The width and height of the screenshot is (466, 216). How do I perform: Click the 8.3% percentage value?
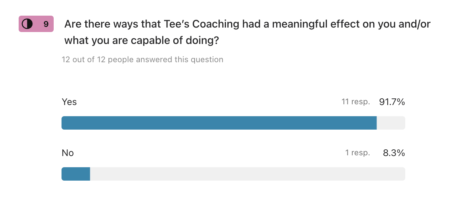click(394, 153)
